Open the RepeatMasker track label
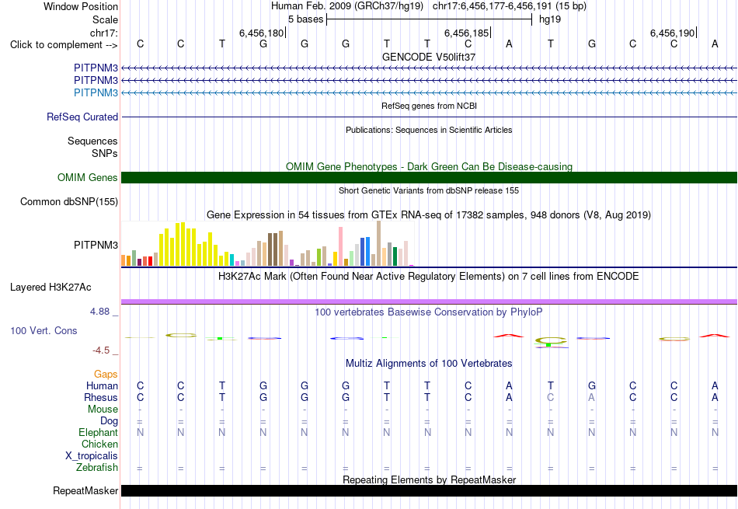738x509 pixels. click(x=85, y=490)
